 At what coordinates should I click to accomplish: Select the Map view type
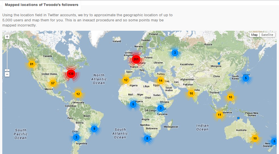click(x=254, y=35)
